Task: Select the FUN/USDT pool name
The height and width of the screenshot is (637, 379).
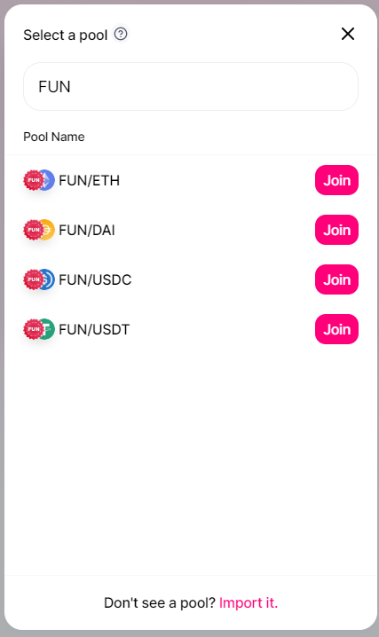Action: pos(94,329)
